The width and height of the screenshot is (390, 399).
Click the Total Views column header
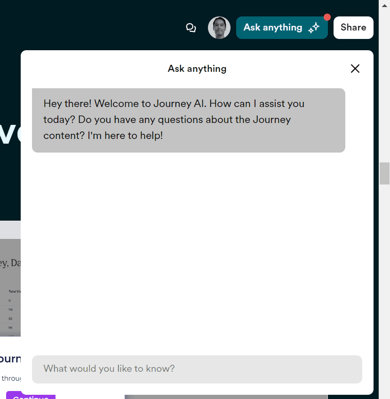[14, 291]
